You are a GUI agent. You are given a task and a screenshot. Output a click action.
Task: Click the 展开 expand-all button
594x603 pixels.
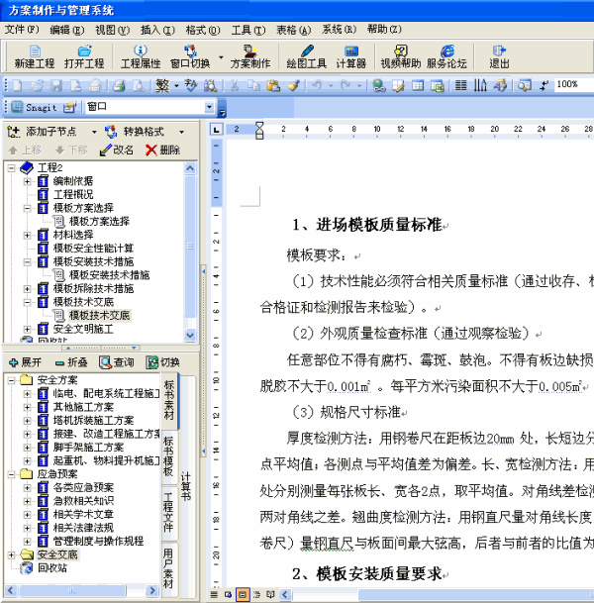tap(25, 362)
